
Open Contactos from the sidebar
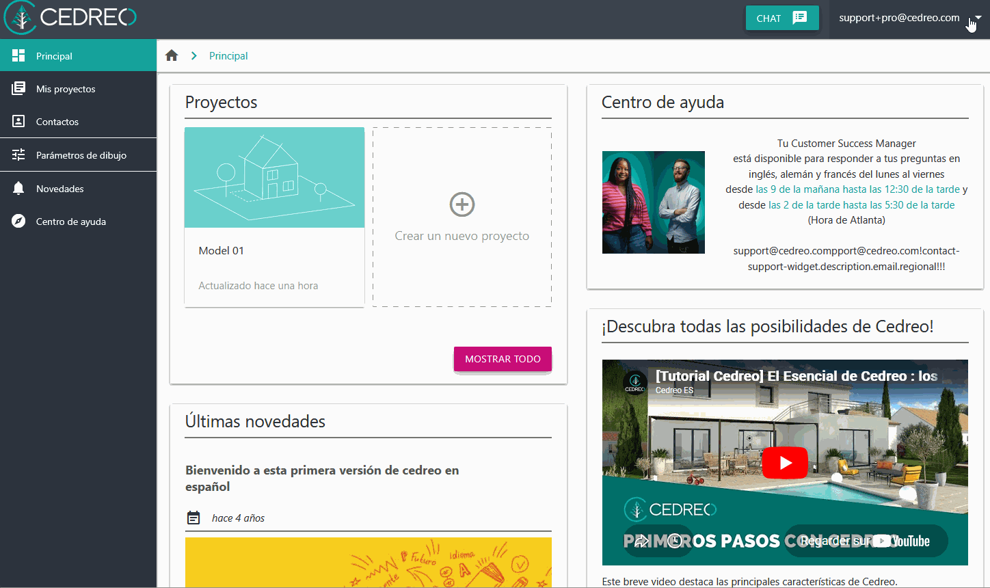(x=78, y=122)
